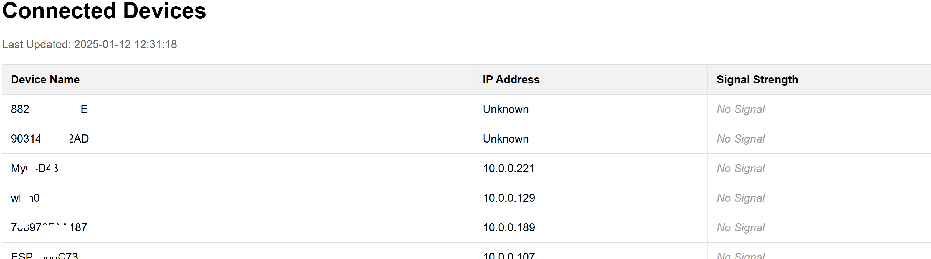Click No Signal beside 10.0.0.129
The height and width of the screenshot is (259, 931).
(740, 198)
